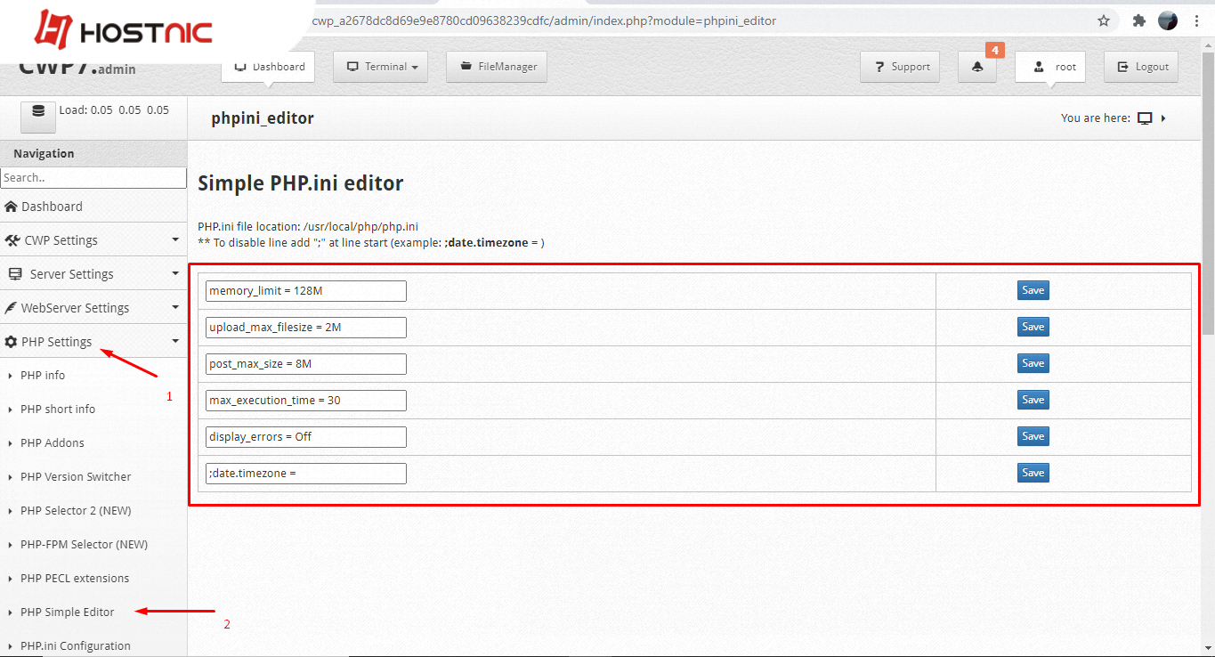Screen dimensions: 1215x657
Task: Click the Logout button
Action: pos(1140,67)
